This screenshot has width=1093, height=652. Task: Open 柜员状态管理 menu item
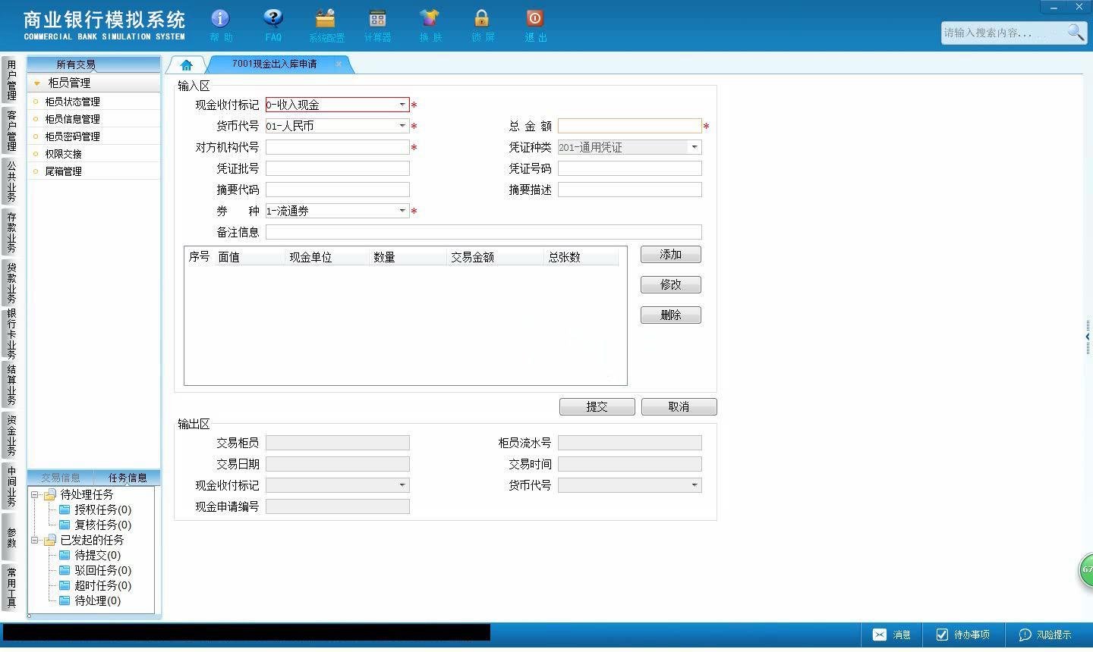pos(94,102)
